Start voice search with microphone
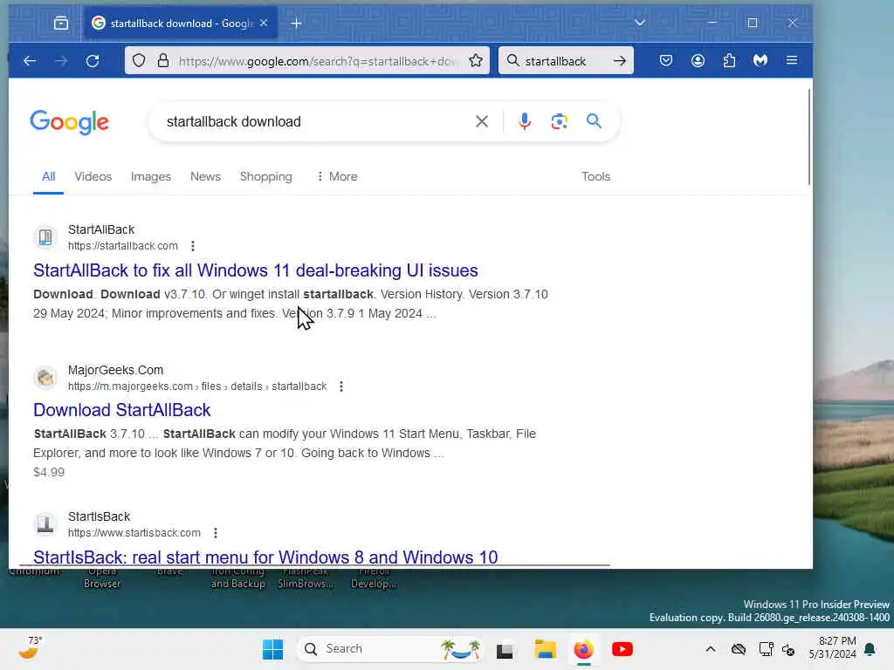 (x=525, y=121)
